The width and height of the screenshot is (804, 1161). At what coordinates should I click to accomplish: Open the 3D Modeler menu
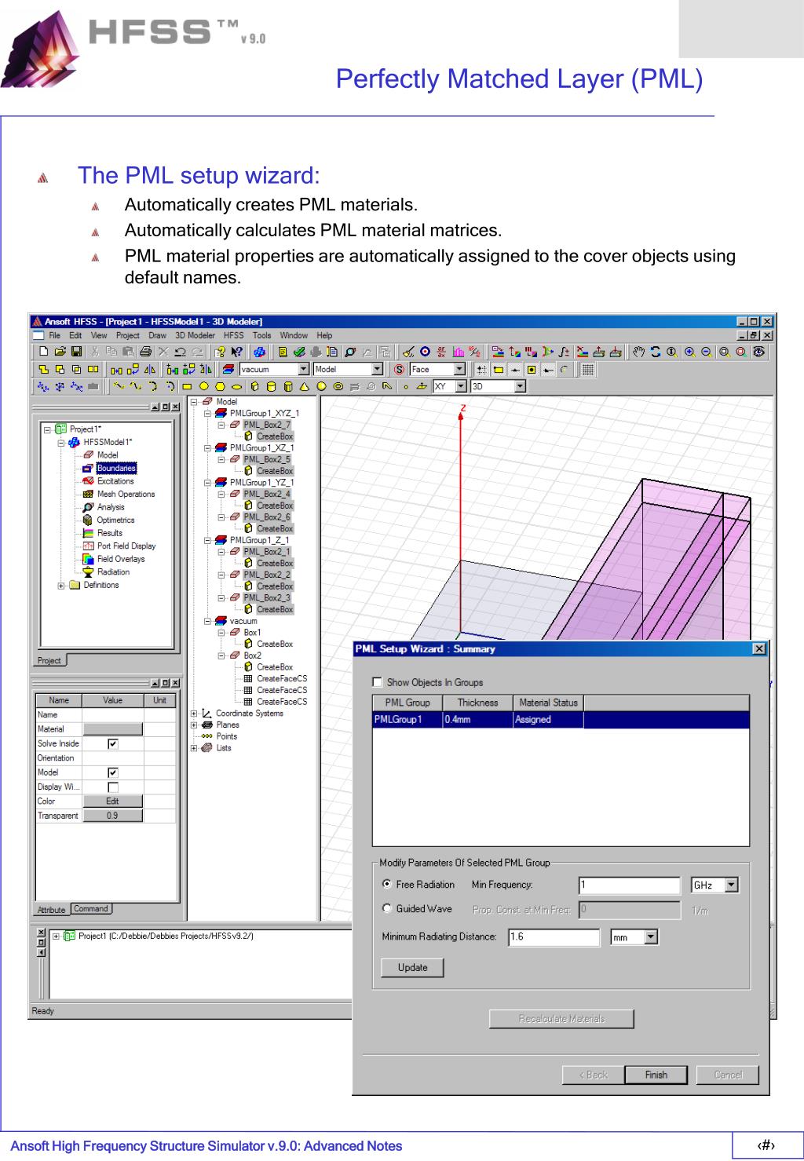tap(195, 335)
